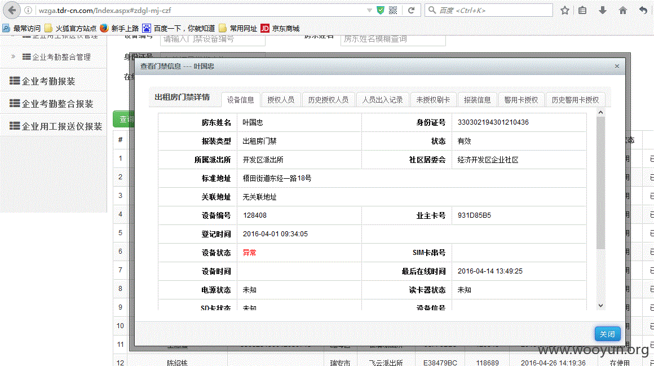The height and width of the screenshot is (366, 654).
Task: Go to browser home page icon
Action: coord(623,11)
